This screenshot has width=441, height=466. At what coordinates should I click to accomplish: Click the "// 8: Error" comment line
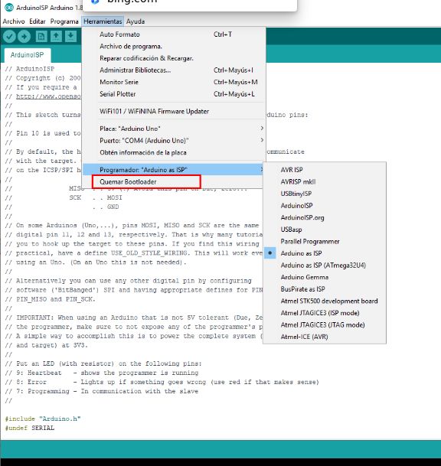(x=162, y=382)
